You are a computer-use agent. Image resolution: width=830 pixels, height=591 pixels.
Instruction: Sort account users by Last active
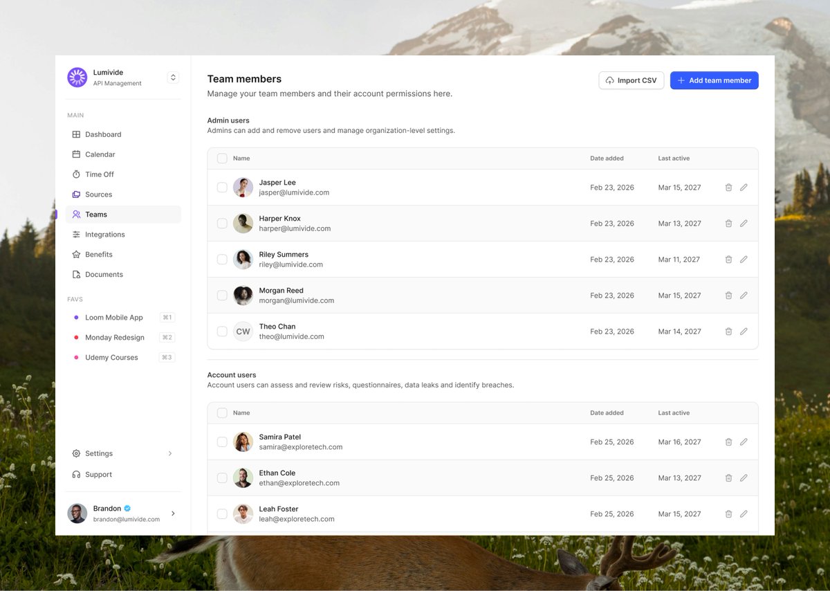[x=674, y=413]
